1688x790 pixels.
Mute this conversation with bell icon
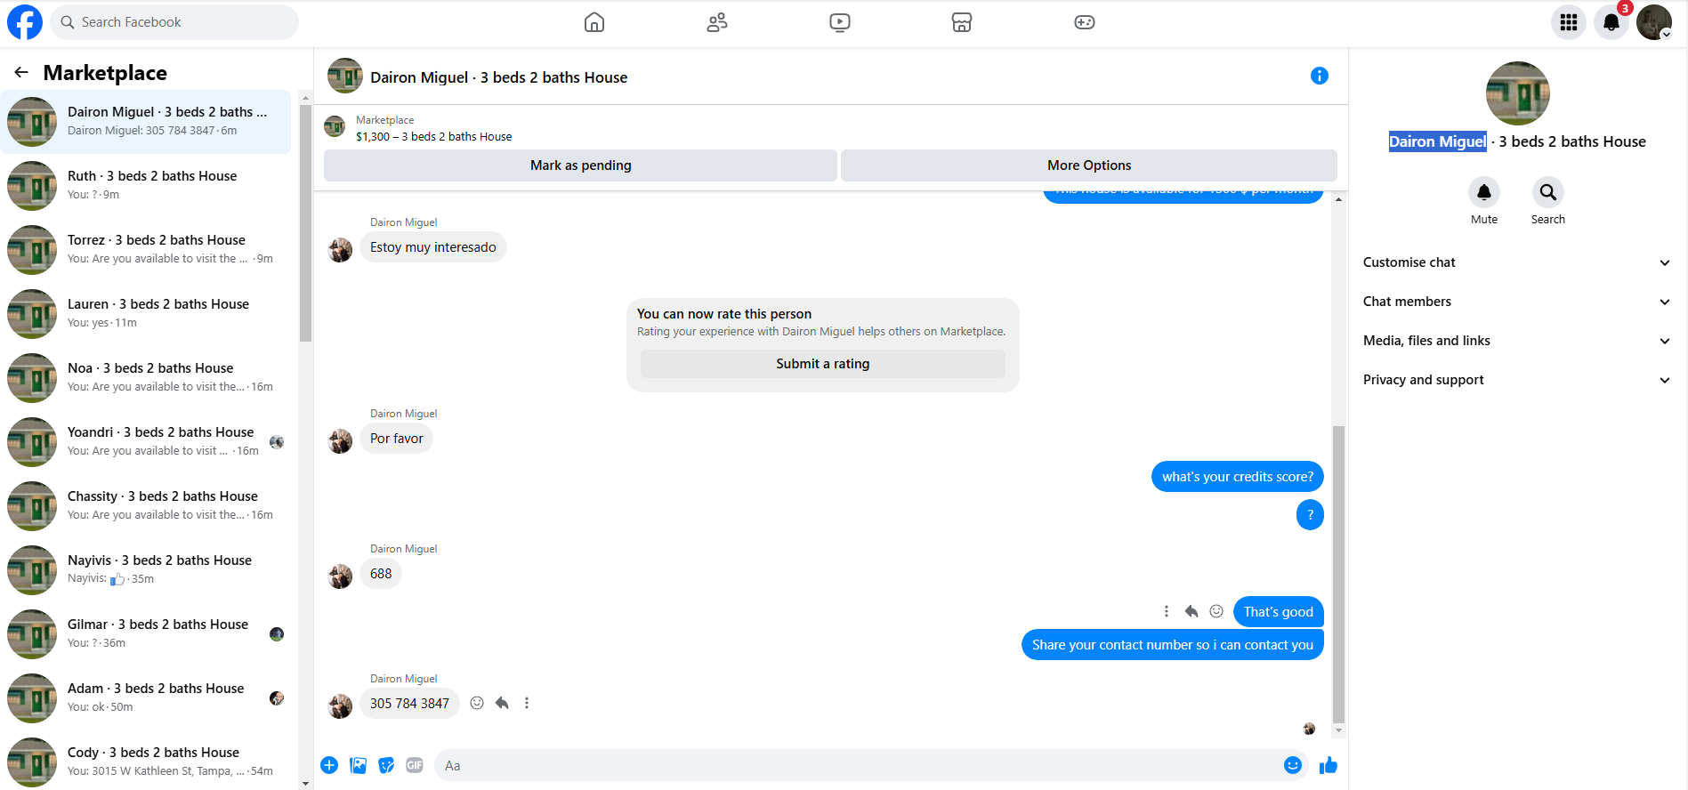(1484, 192)
